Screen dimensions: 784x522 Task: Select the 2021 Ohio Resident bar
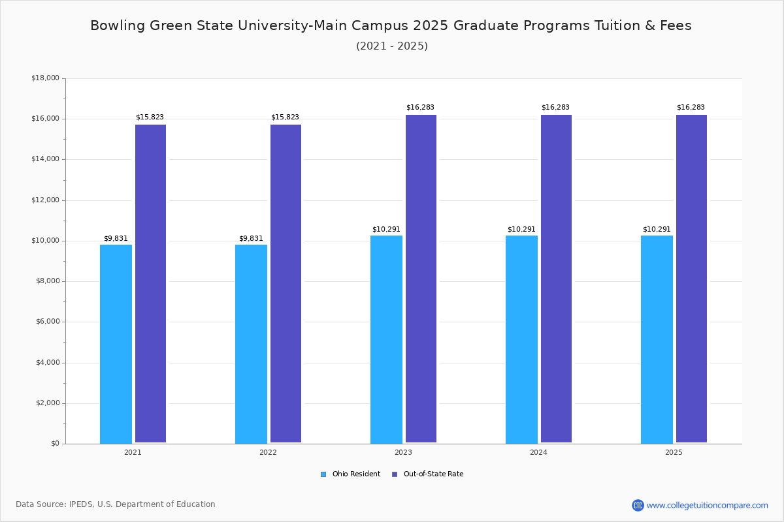pos(116,344)
